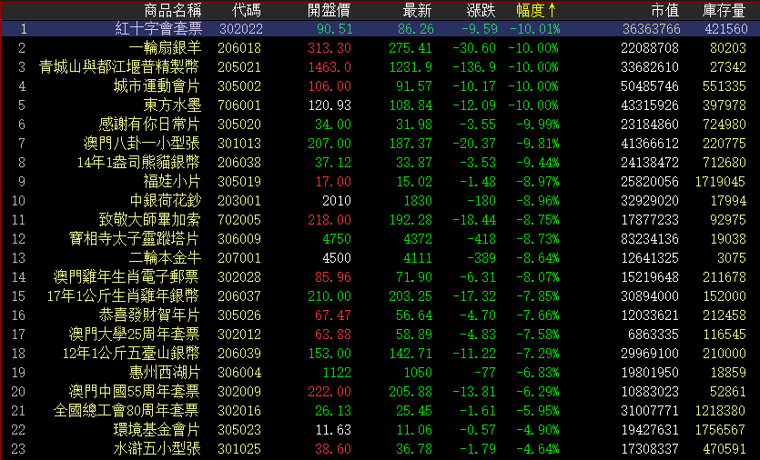Sort by 開盤價 column header

click(329, 10)
